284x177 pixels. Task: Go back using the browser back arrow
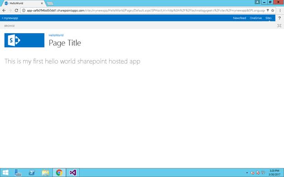tap(4, 10)
